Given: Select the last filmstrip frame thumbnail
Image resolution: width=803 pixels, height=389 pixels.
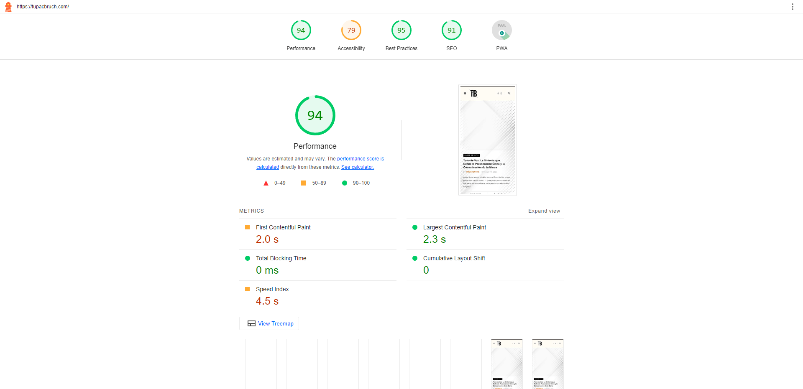Looking at the screenshot, I should (x=547, y=364).
